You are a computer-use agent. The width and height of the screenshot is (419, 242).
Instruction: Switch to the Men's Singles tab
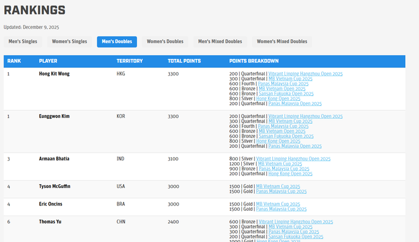[x=23, y=42]
